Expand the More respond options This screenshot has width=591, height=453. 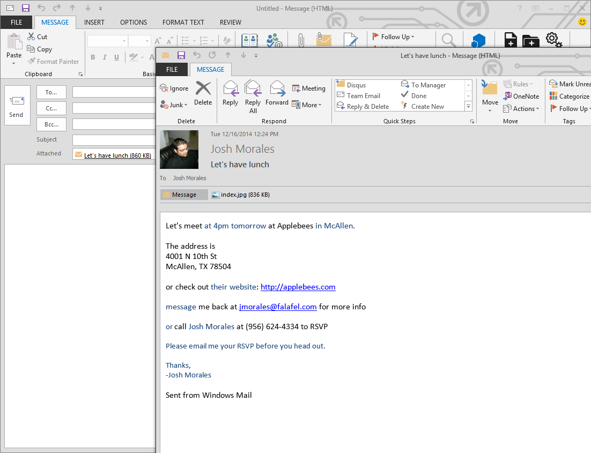[x=307, y=105]
